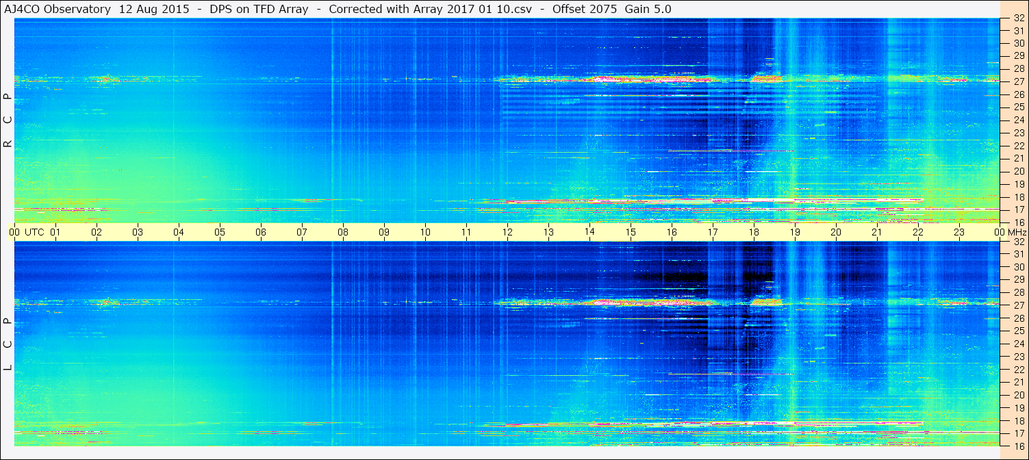Click the 32 MHz label on LCP panel scale
Image resolution: width=1029 pixels, height=460 pixels.
point(1019,242)
